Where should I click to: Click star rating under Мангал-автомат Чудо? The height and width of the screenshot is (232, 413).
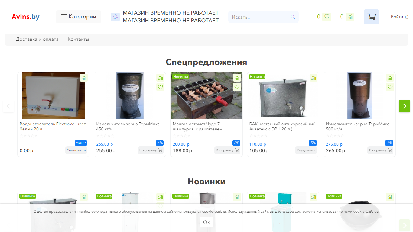click(x=182, y=136)
